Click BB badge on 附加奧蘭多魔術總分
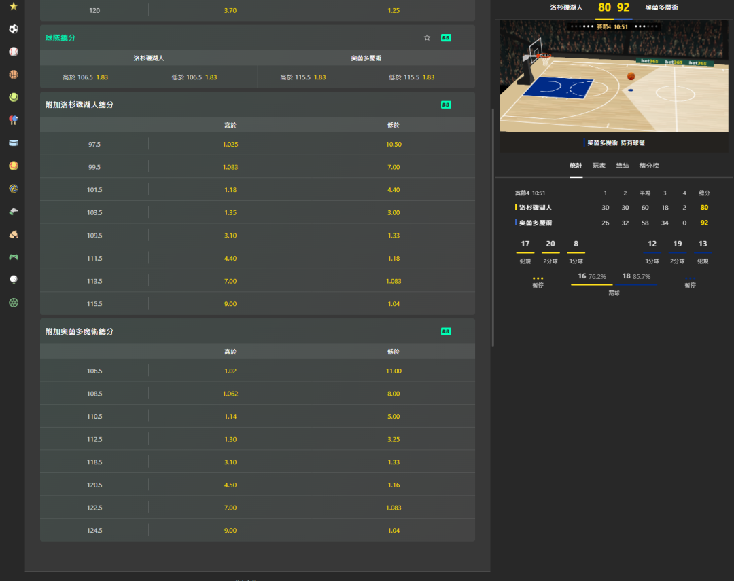The height and width of the screenshot is (581, 734). (446, 331)
